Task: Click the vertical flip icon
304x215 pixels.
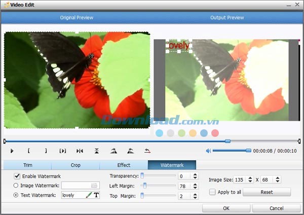Action: (96, 151)
